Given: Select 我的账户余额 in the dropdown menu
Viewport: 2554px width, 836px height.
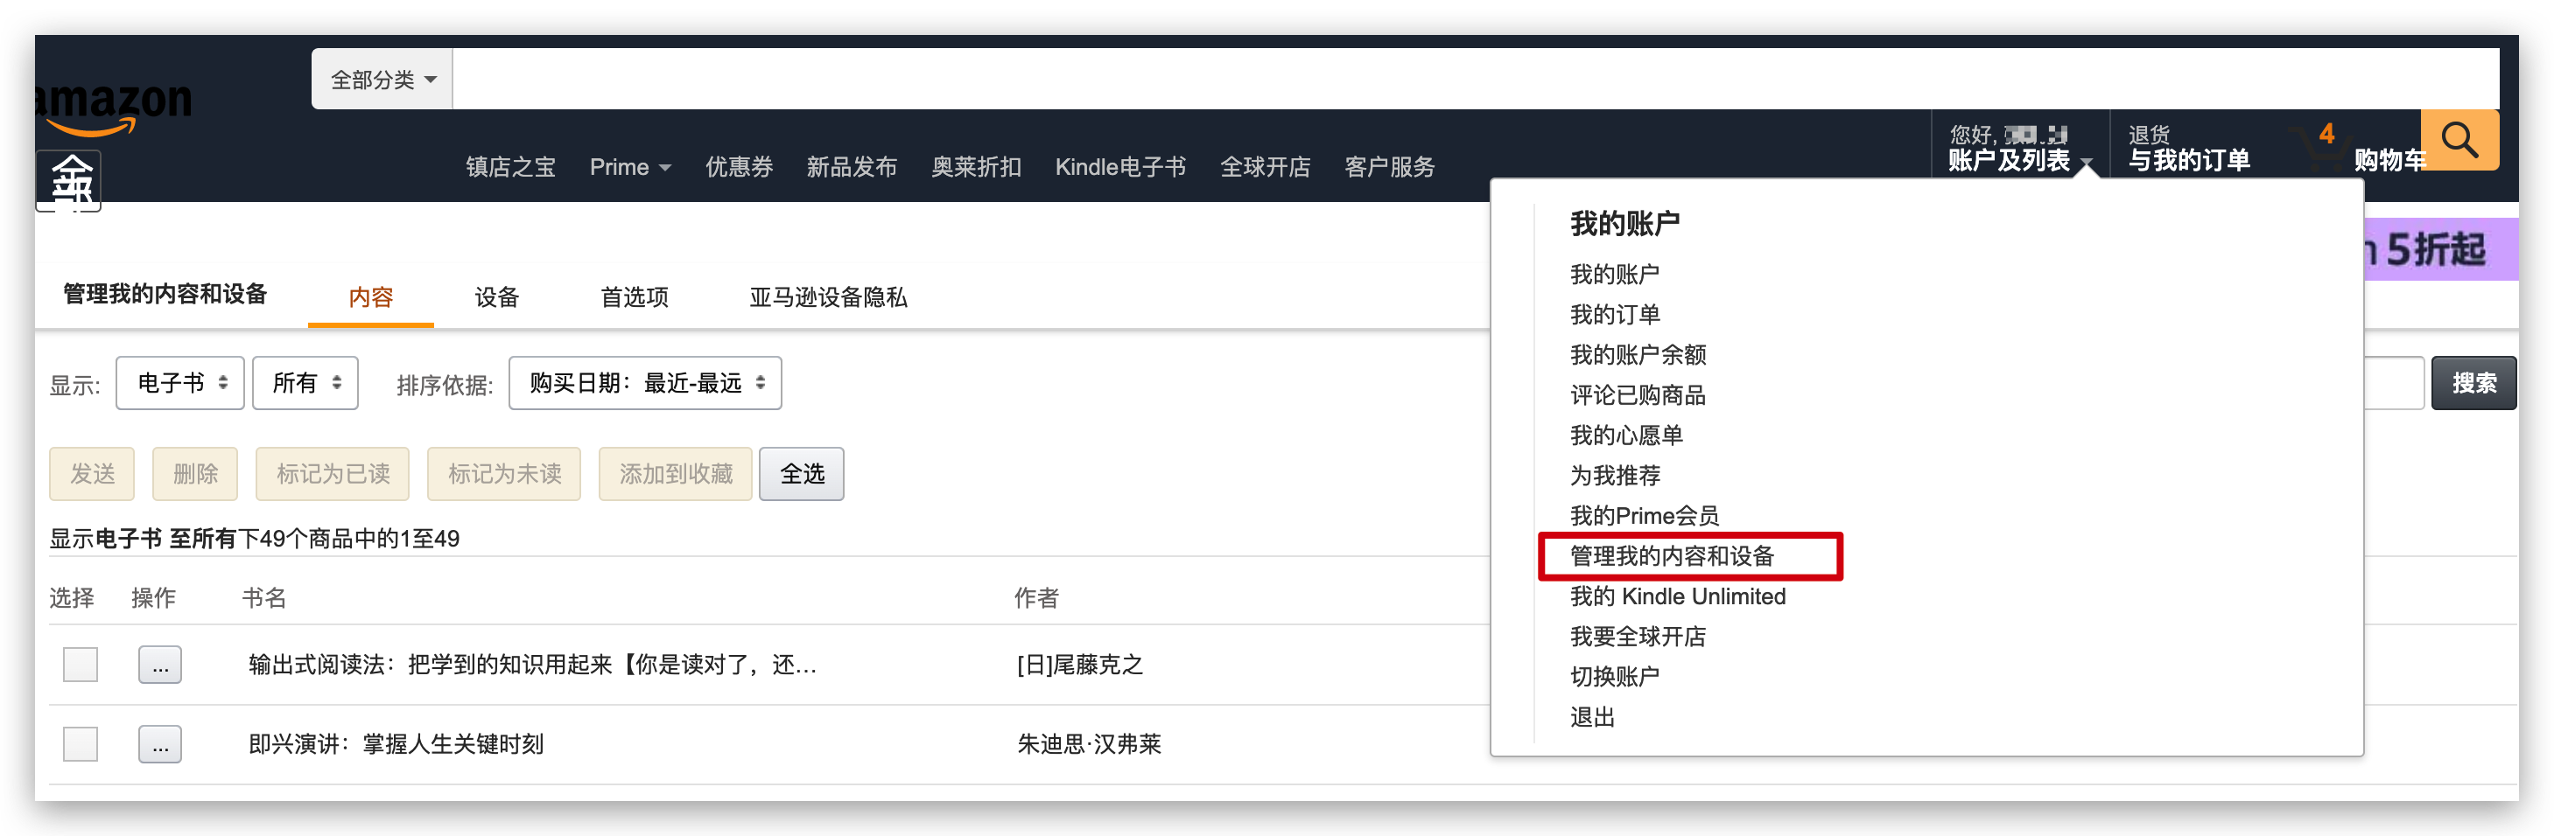Looking at the screenshot, I should (x=1638, y=355).
